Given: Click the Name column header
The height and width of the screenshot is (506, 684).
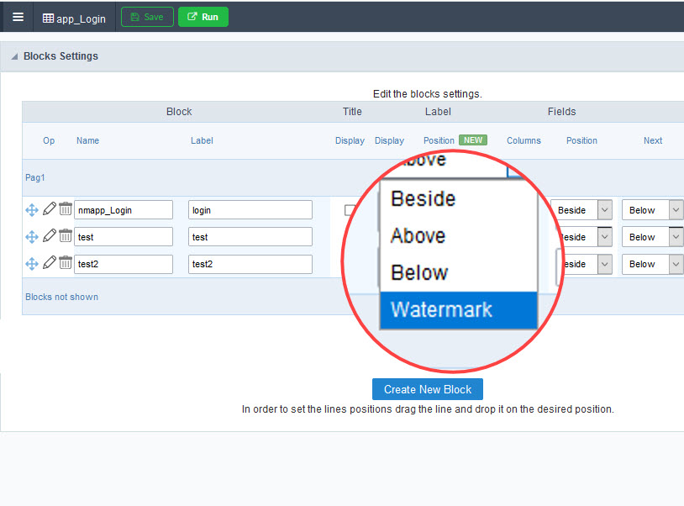Looking at the screenshot, I should coord(87,140).
